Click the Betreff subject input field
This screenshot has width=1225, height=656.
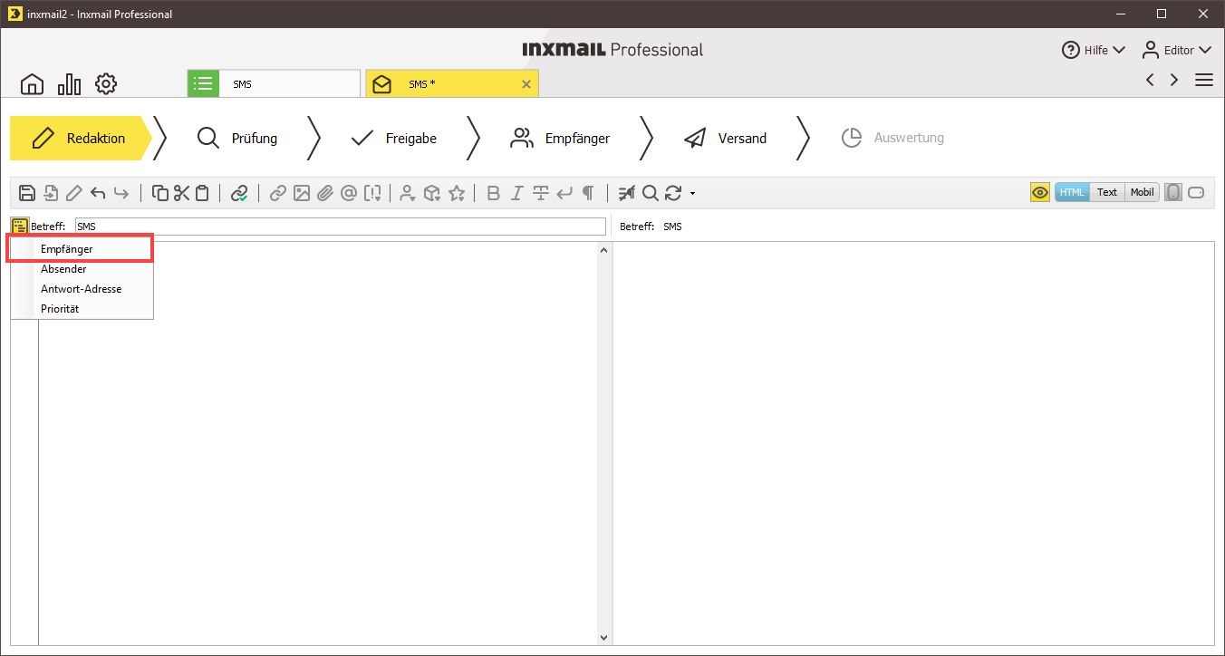click(x=341, y=227)
